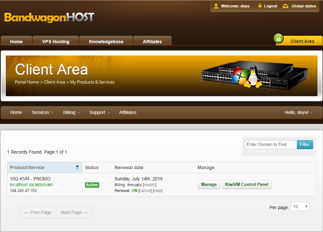Log out using the Logout link
323x232 pixels.
click(271, 6)
